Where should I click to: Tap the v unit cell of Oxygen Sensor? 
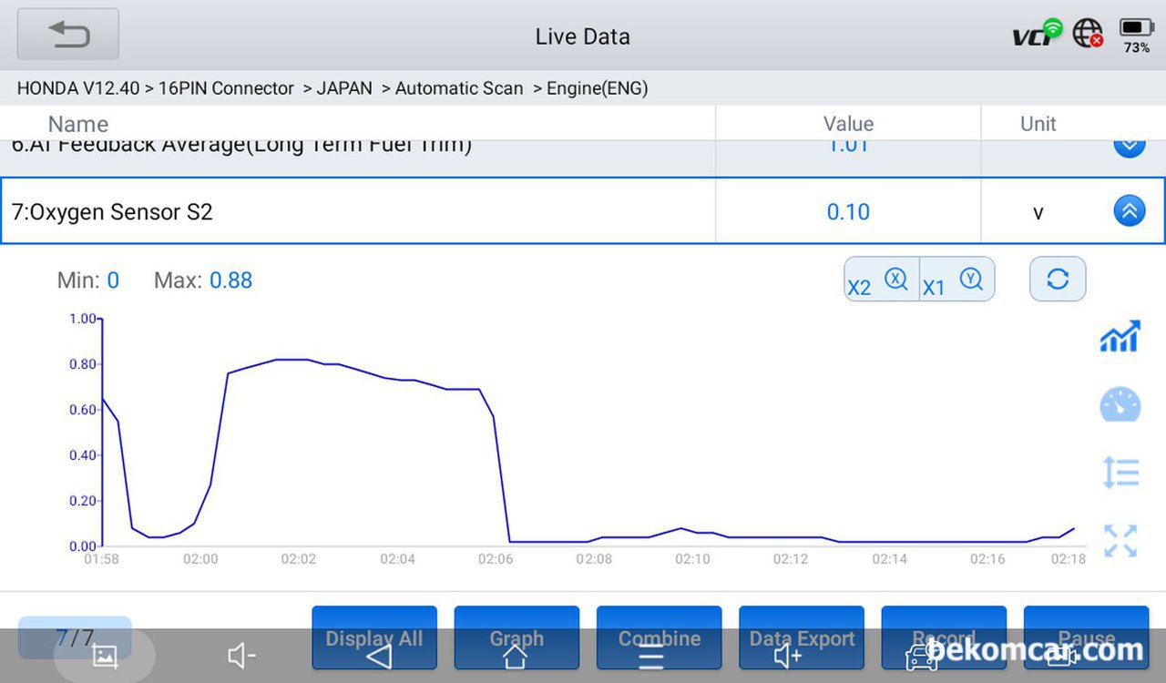click(1038, 212)
